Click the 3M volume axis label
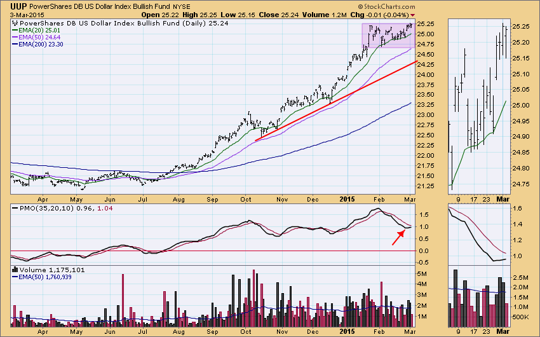This screenshot has height=337, width=540. point(422,295)
